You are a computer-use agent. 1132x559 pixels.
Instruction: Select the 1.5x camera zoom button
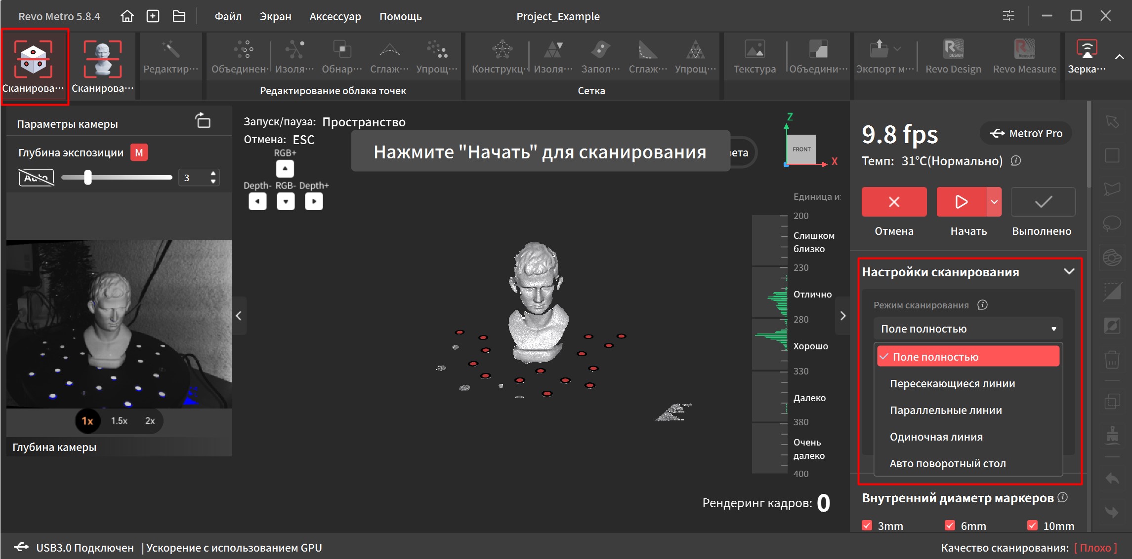pos(119,421)
